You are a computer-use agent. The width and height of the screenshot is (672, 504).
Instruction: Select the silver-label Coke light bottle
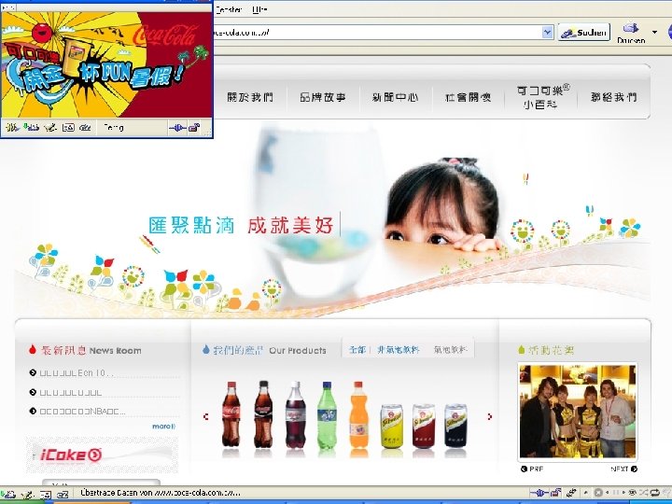(x=296, y=415)
